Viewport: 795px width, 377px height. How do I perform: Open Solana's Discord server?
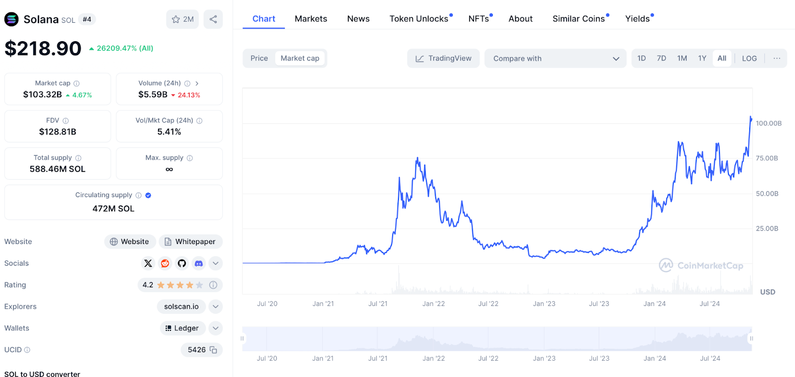click(199, 263)
